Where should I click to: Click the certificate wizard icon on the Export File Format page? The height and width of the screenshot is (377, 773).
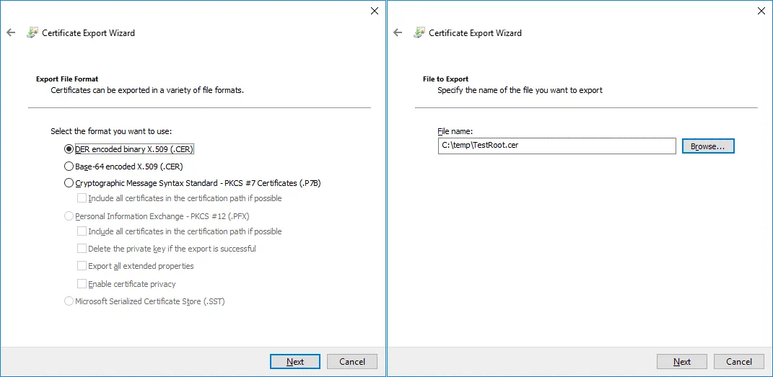coord(32,33)
